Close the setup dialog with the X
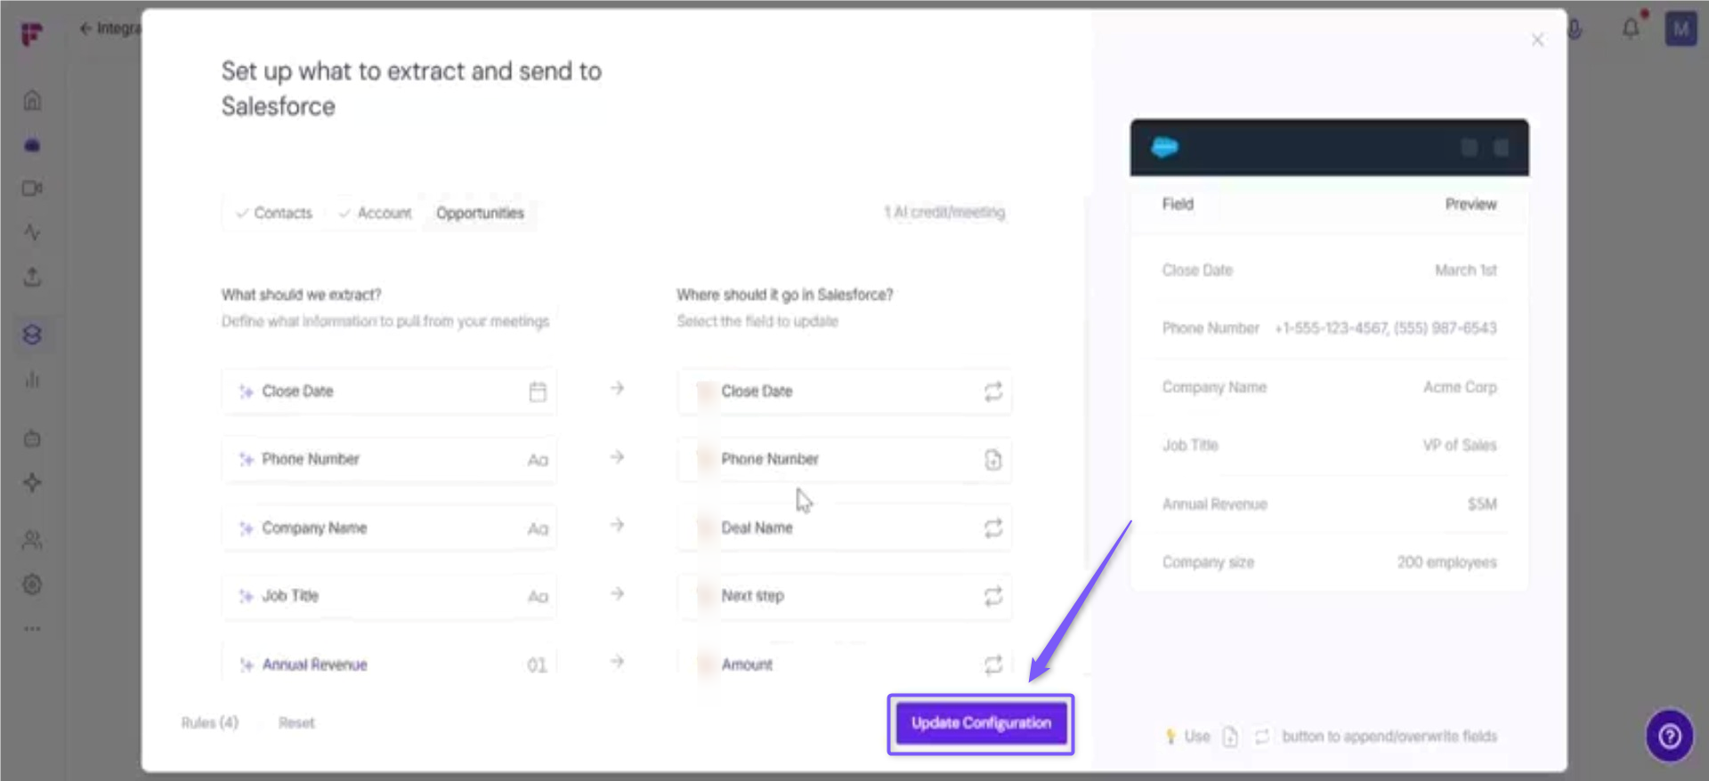1709x781 pixels. (1537, 40)
